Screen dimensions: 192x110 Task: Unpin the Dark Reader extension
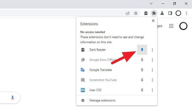pos(142,50)
